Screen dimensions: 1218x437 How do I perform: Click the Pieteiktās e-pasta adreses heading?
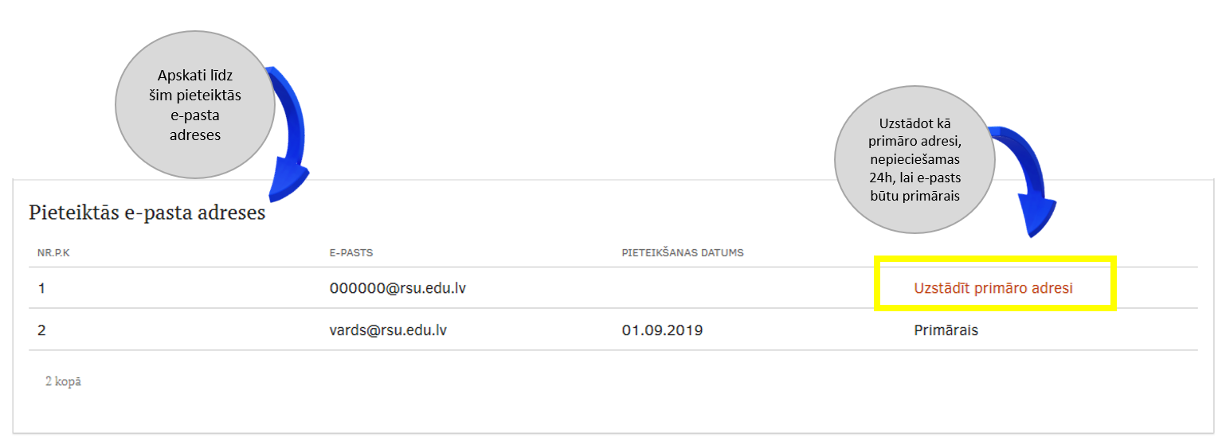click(x=147, y=213)
